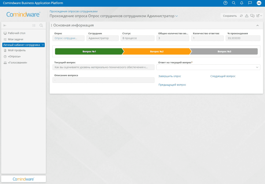This screenshot has width=265, height=184.
Task: Expand the answer to current question dropdown
Action: click(x=257, y=67)
